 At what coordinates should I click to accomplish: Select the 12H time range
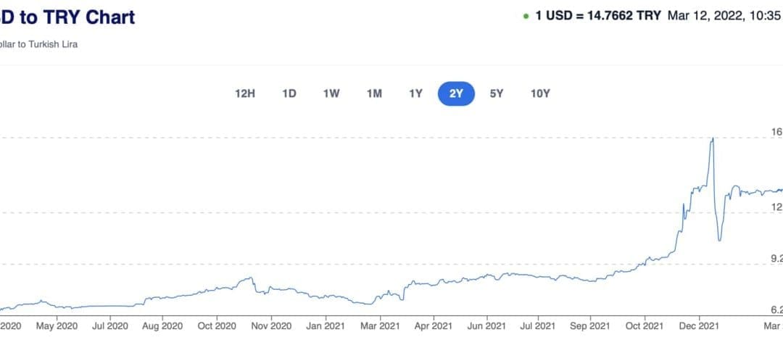pyautogui.click(x=245, y=93)
